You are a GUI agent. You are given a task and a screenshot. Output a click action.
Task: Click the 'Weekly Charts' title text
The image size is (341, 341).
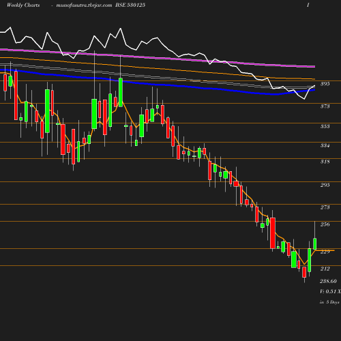(23, 5)
